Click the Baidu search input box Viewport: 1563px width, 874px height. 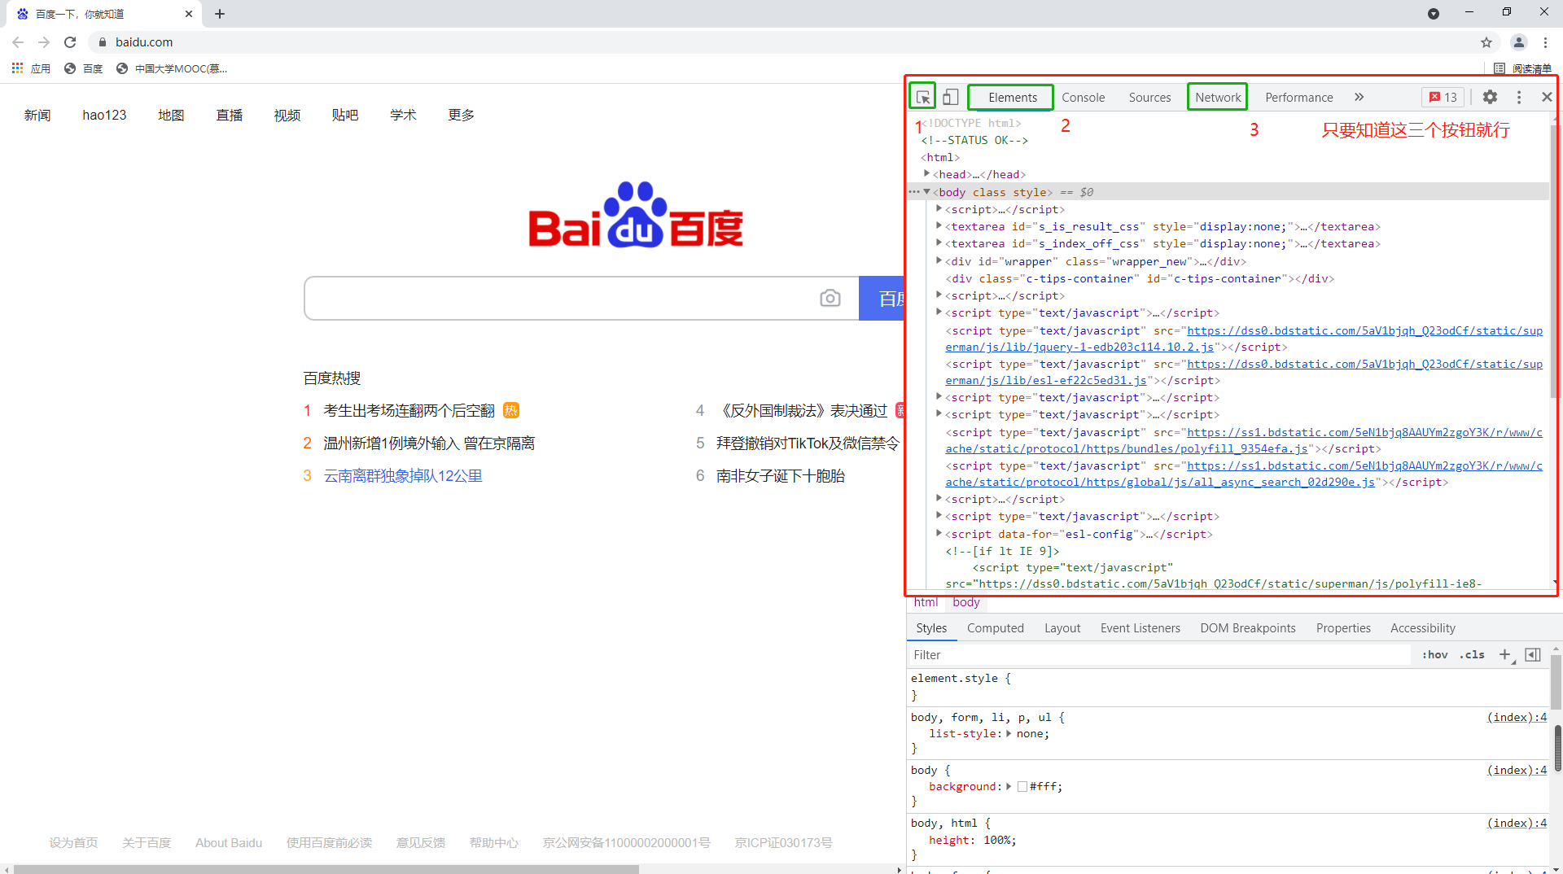tap(562, 299)
